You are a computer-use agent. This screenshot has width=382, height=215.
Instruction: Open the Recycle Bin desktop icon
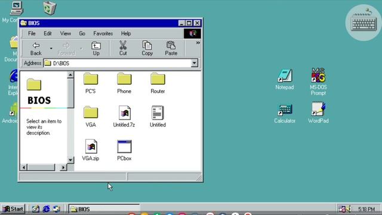50,8
